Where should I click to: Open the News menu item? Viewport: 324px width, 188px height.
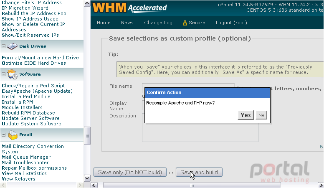[127, 23]
